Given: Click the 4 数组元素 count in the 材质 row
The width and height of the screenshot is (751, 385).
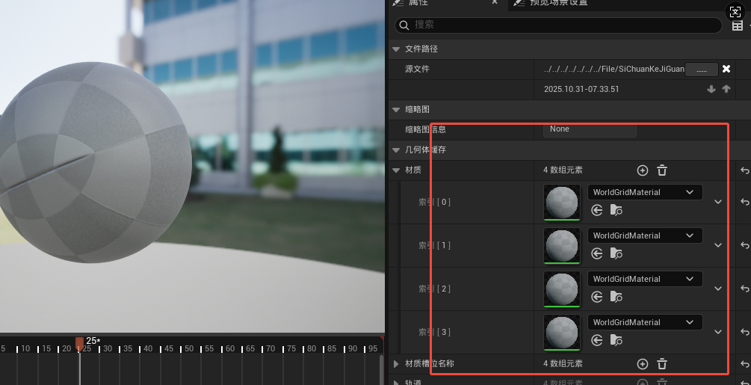Looking at the screenshot, I should coord(563,170).
